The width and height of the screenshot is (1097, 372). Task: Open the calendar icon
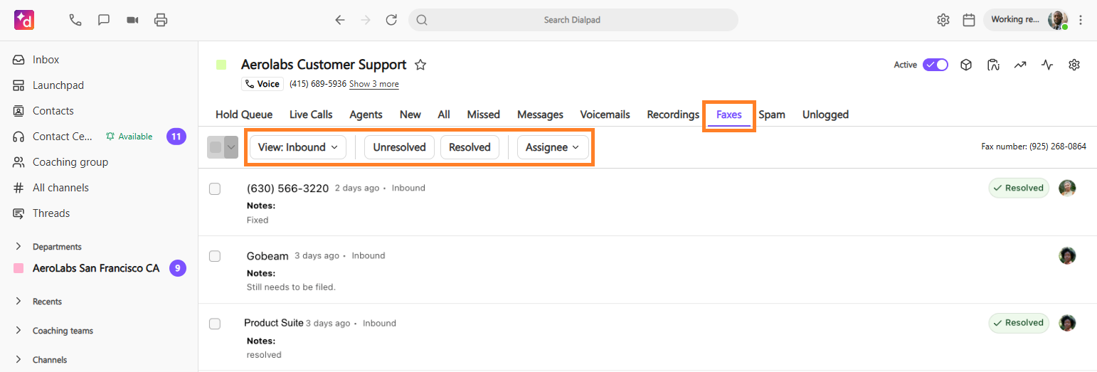pos(969,20)
